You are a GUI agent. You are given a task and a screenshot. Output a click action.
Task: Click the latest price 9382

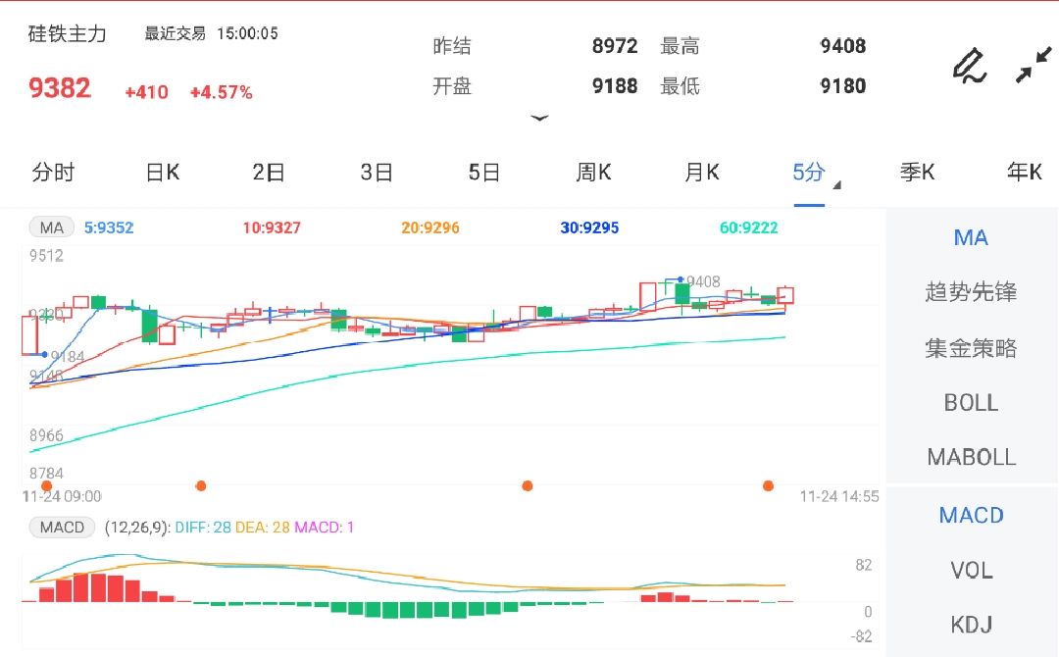pos(60,88)
